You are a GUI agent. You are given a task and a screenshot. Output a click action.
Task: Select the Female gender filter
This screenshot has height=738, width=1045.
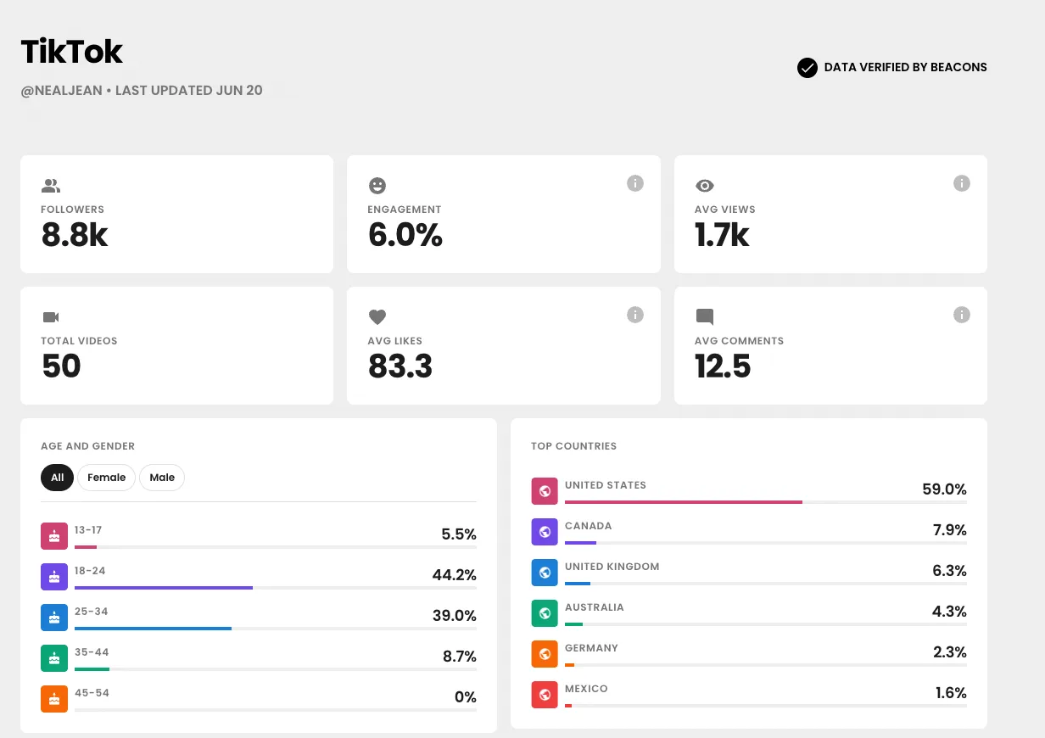[107, 478]
